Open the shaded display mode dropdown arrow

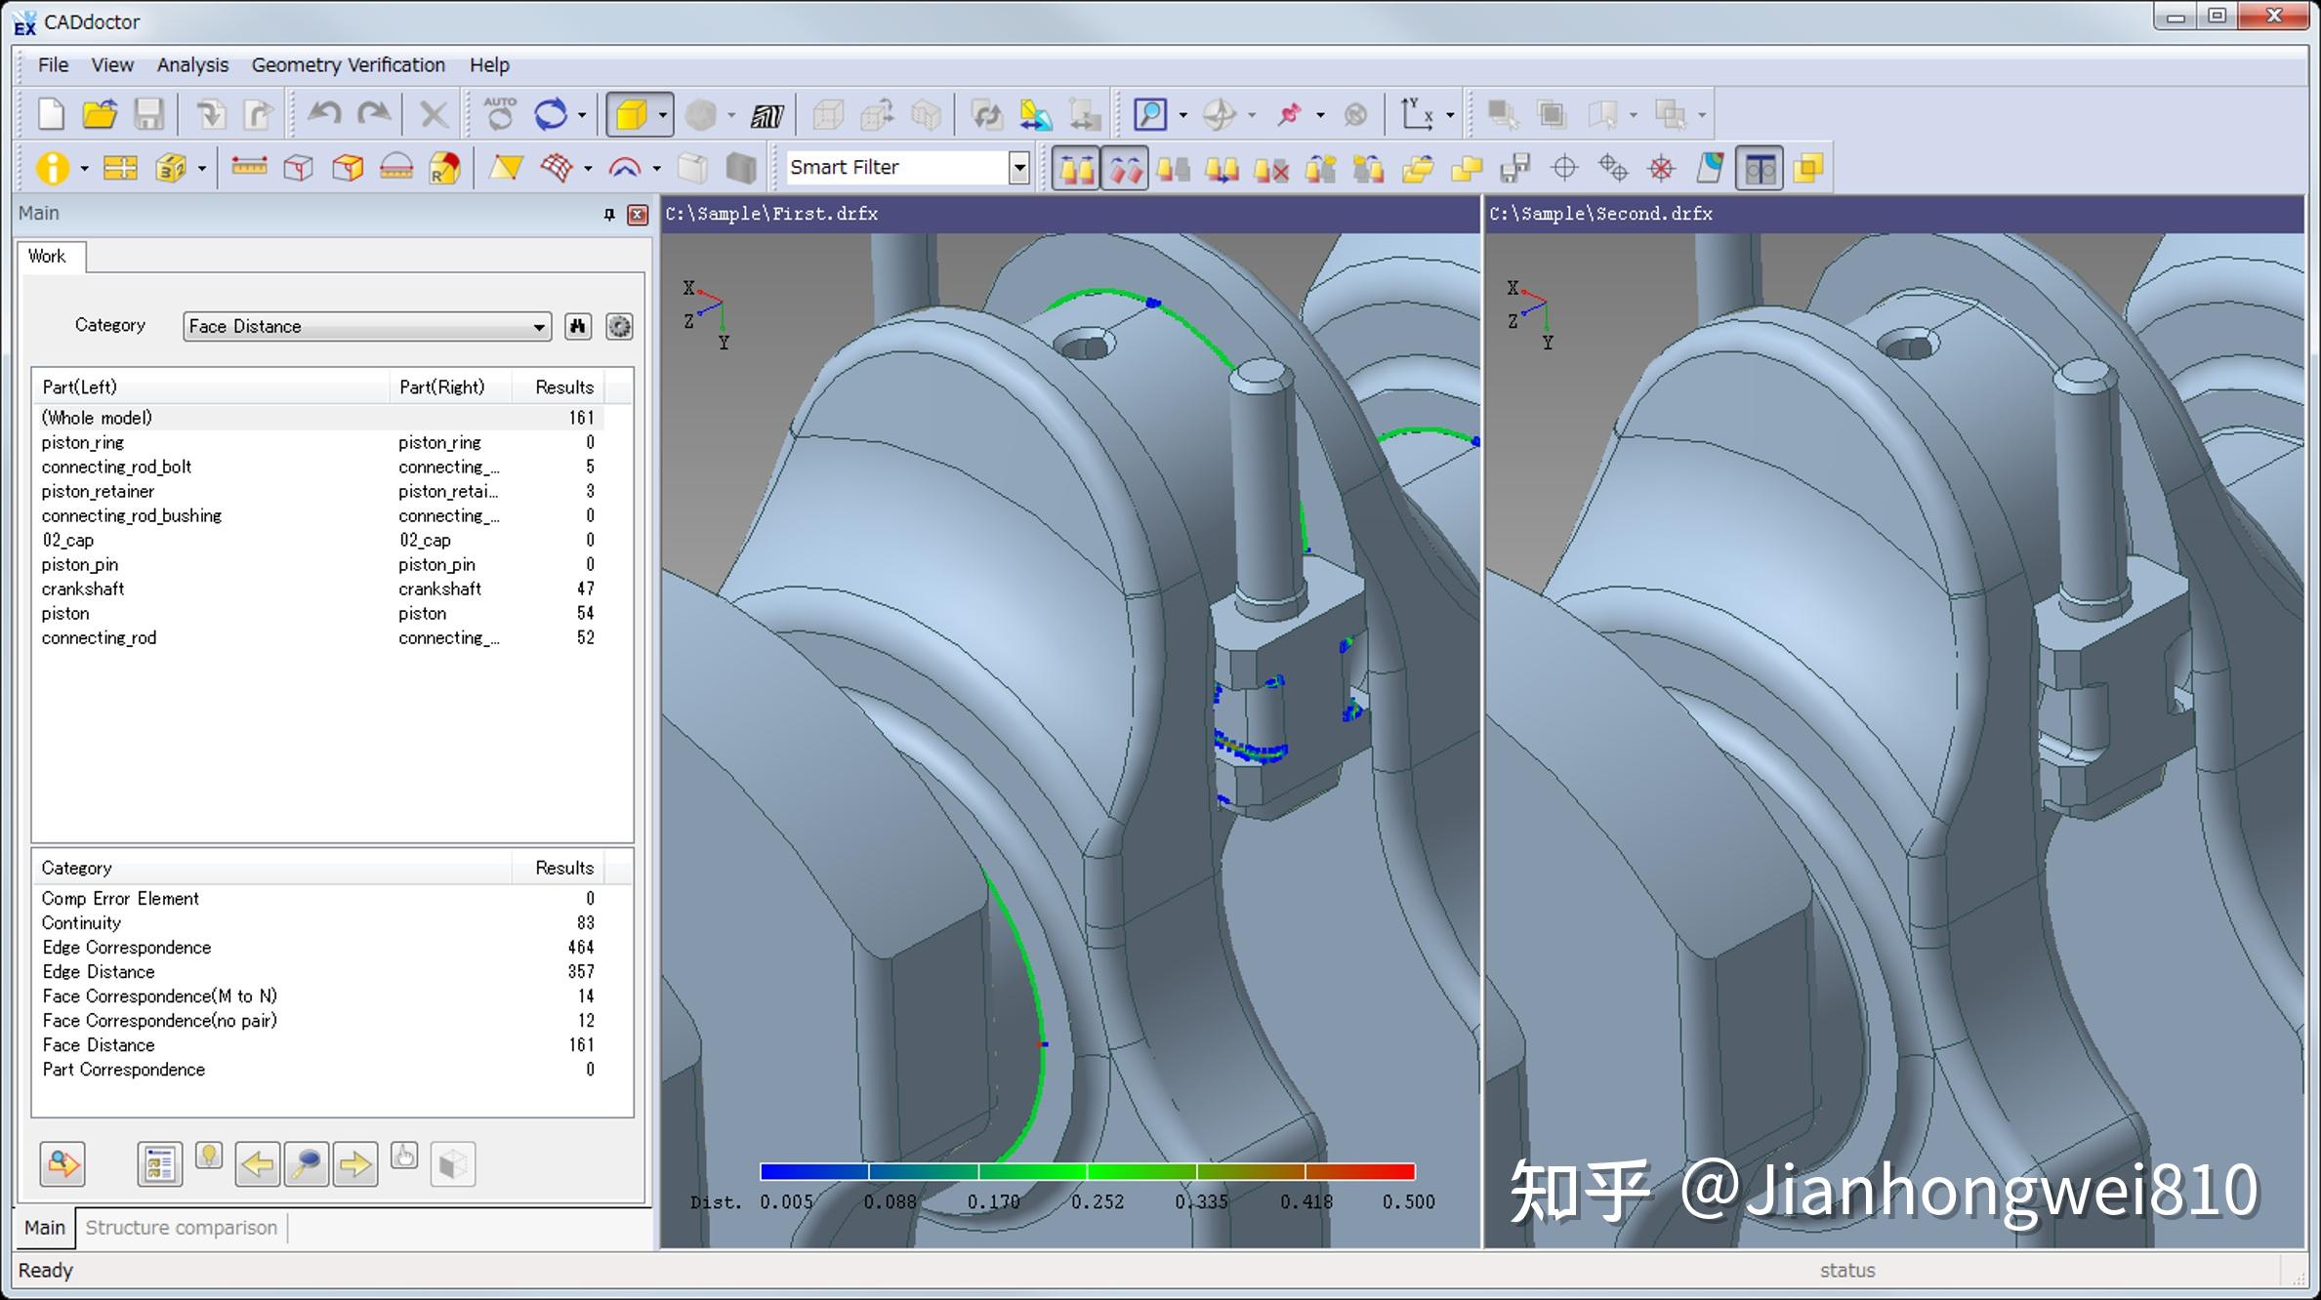tap(663, 115)
